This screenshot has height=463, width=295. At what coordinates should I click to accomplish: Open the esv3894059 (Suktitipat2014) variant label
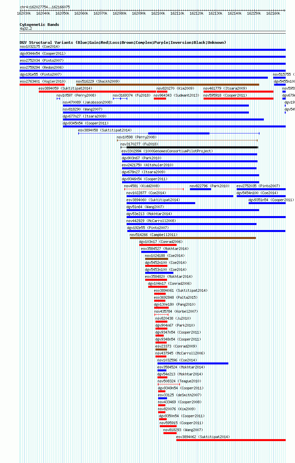(x=65, y=88)
